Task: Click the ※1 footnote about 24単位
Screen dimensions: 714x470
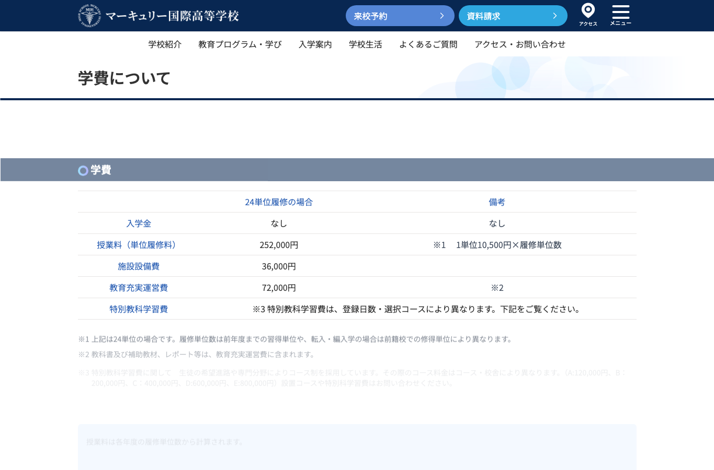Action: 297,339
